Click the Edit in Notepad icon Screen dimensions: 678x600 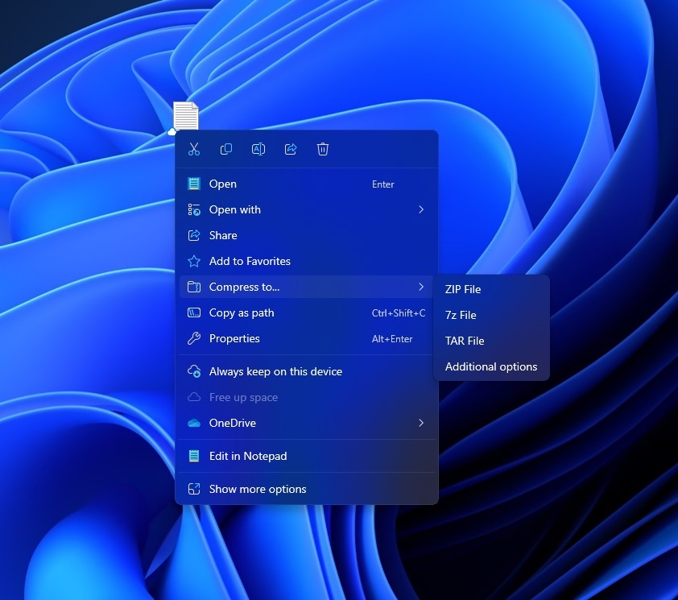(193, 456)
